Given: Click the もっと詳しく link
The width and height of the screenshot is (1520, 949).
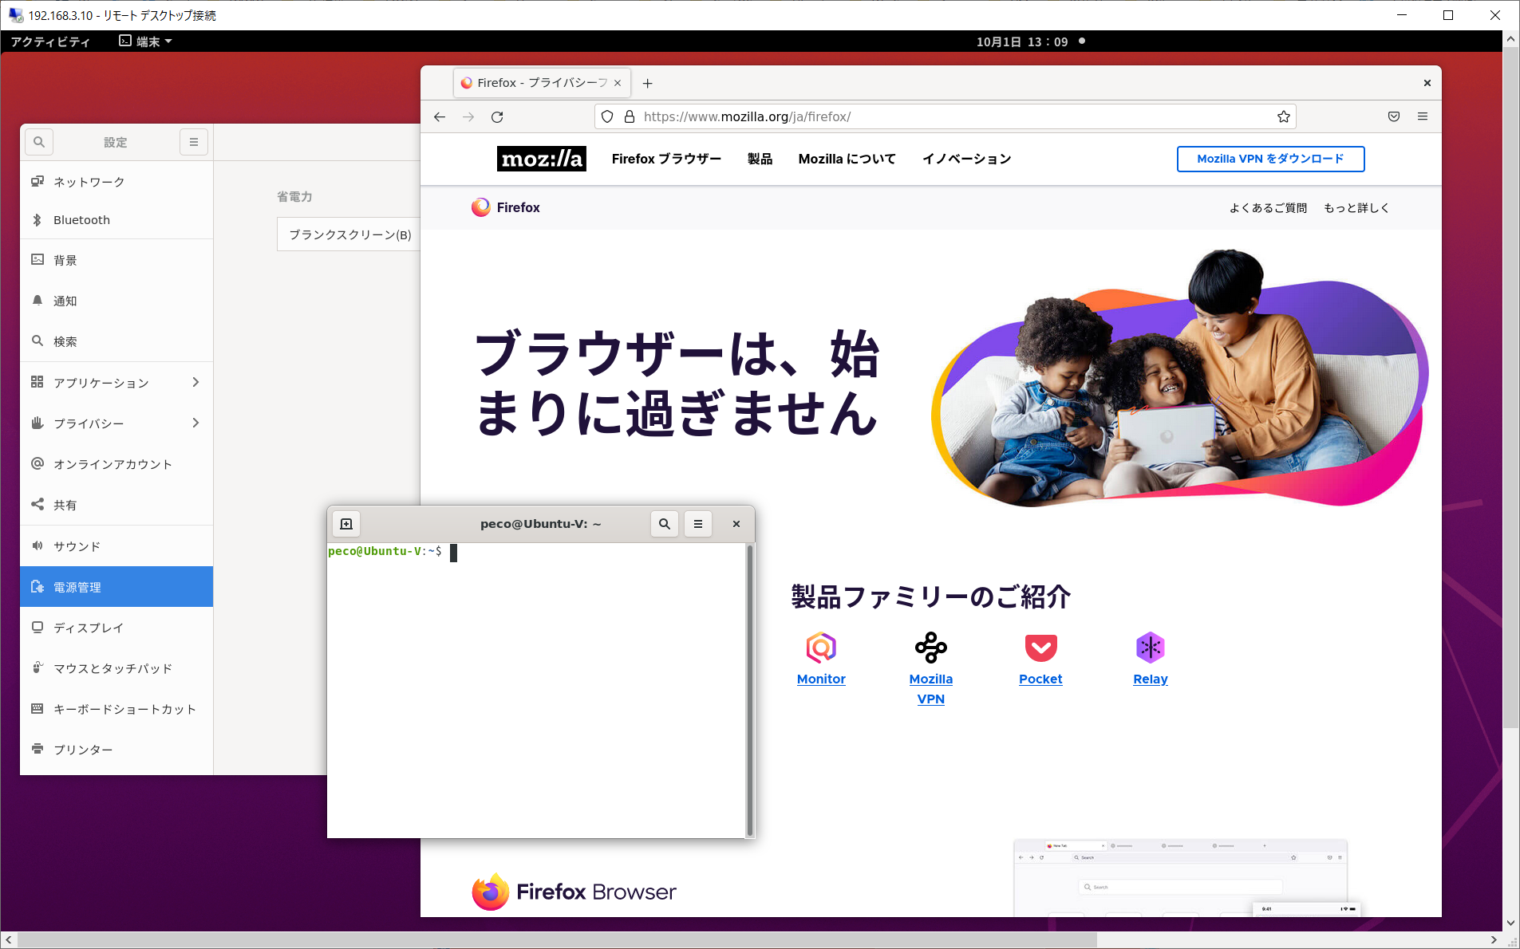Looking at the screenshot, I should (1356, 208).
